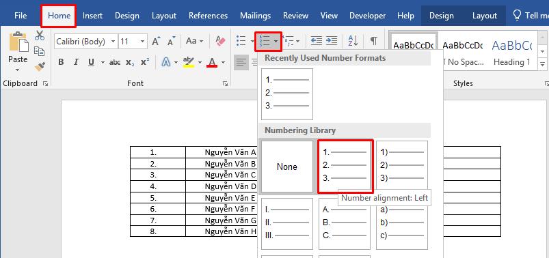The width and height of the screenshot is (549, 258).
Task: Apply yellow text highlight color
Action: (x=189, y=62)
